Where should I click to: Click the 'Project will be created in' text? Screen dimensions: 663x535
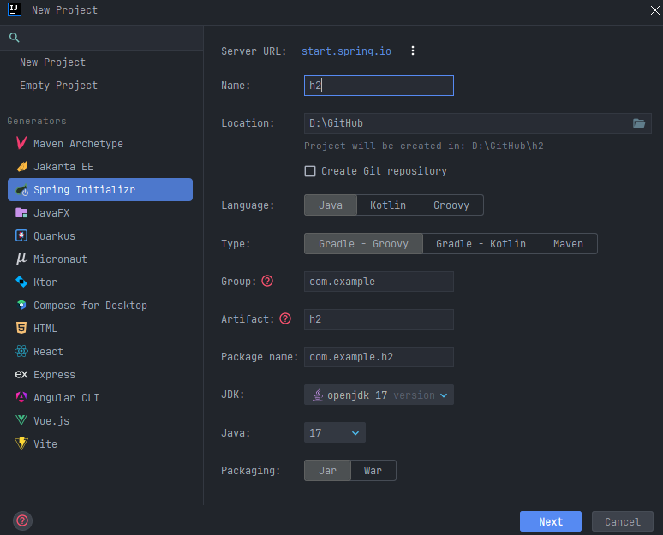tap(424, 146)
